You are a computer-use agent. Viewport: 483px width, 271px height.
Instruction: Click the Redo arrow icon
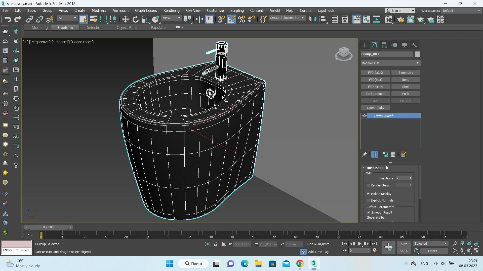[18, 19]
